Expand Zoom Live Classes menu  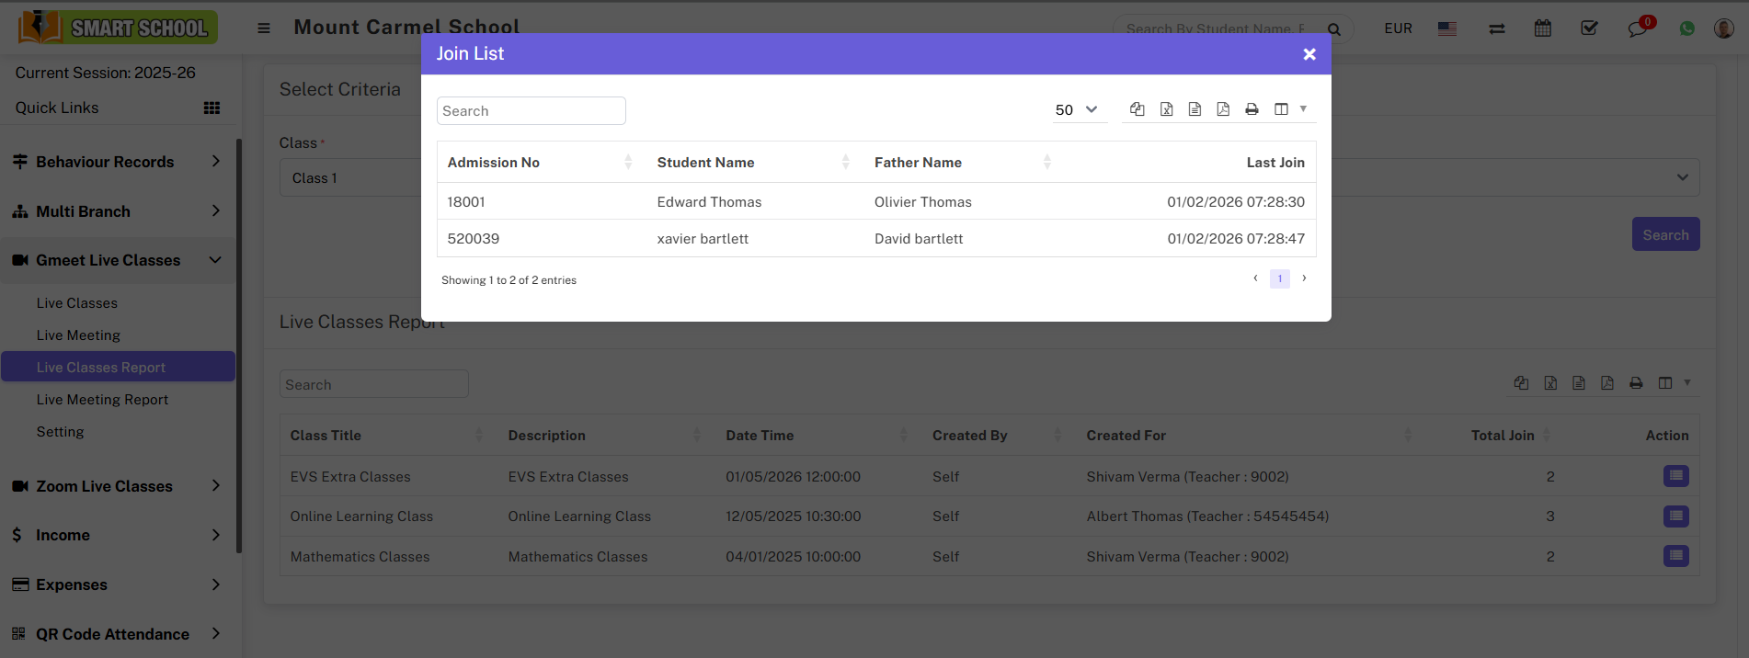point(118,486)
